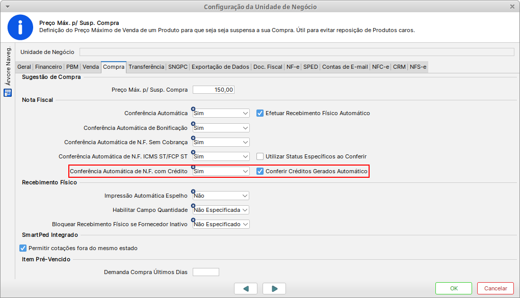Click the blue information icon in header
The width and height of the screenshot is (520, 298).
(20, 28)
